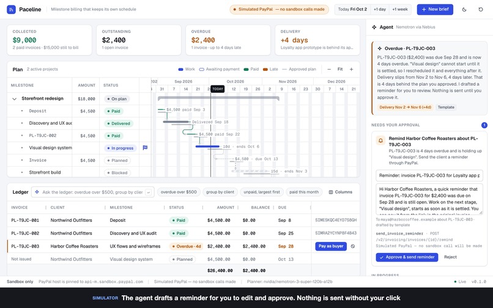Click the Not issued ledger row
The width and height of the screenshot is (493, 308).
point(183,259)
